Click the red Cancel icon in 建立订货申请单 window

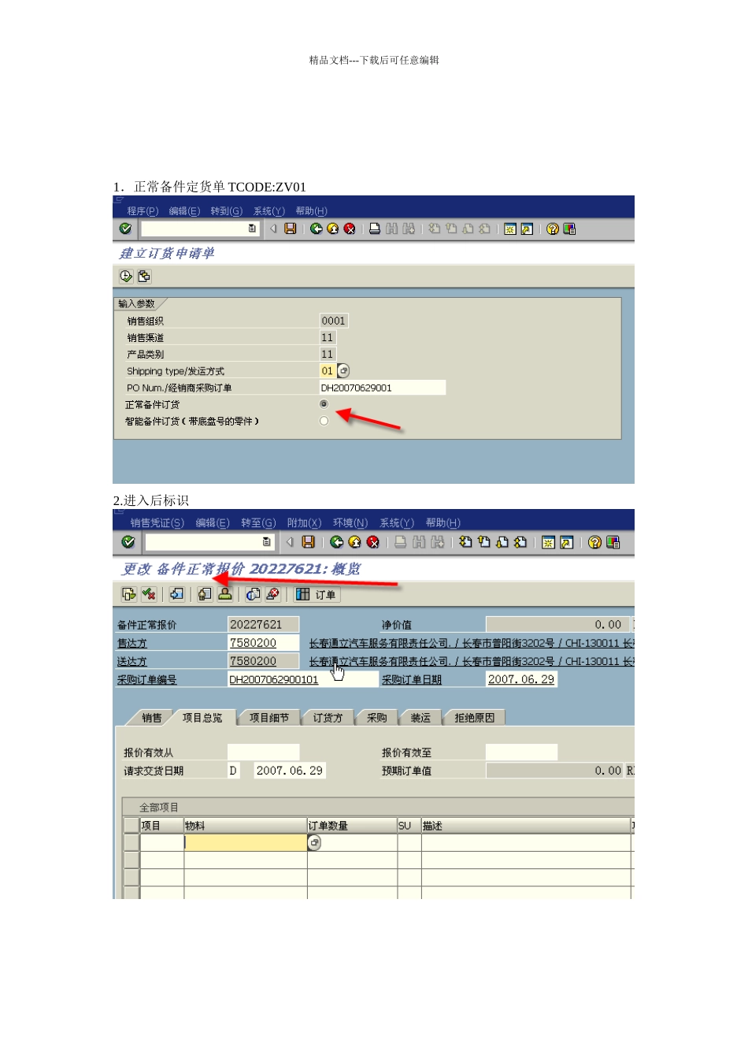pos(350,229)
